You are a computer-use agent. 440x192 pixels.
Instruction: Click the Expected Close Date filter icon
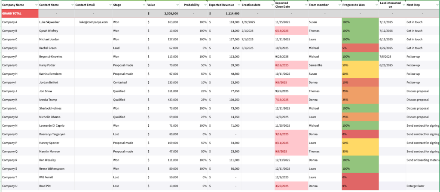tap(306, 5)
